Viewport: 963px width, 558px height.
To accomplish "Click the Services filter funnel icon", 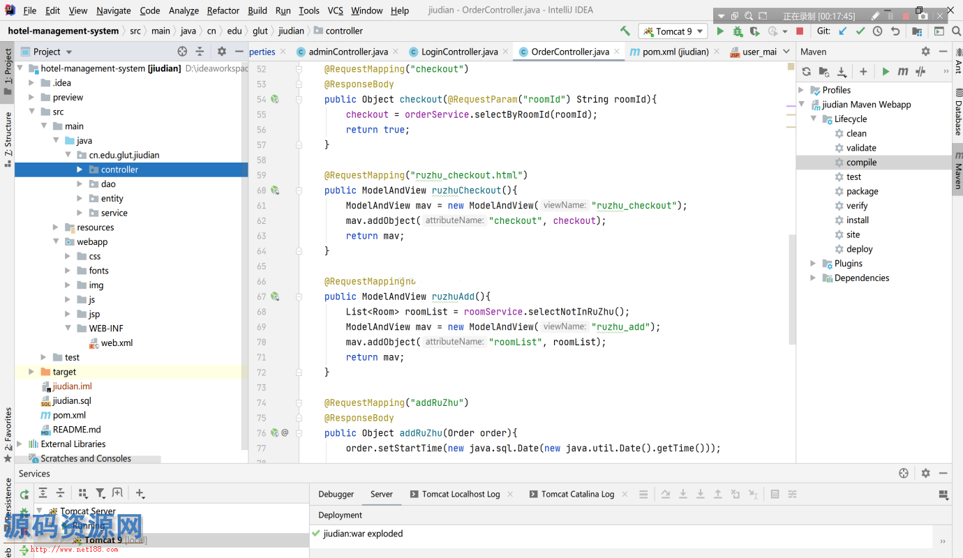I will pyautogui.click(x=100, y=494).
